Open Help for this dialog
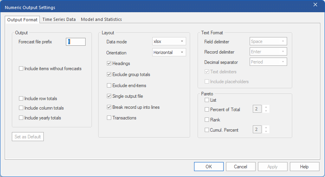 tap(304, 167)
